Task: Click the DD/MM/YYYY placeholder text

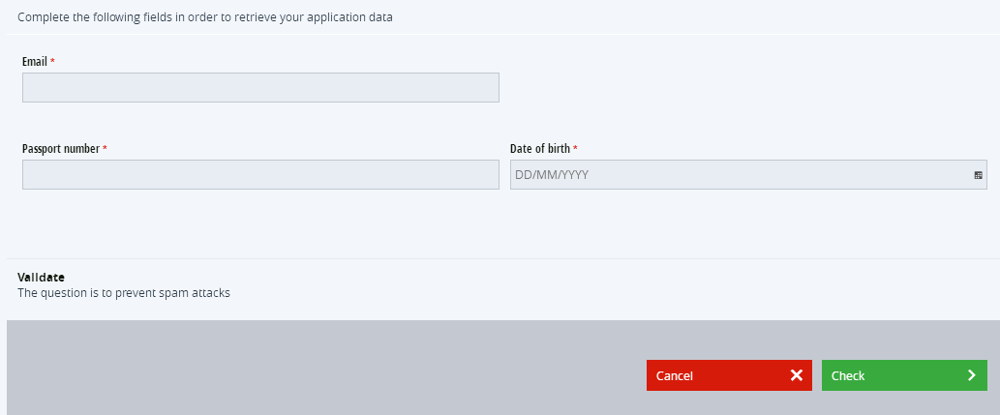Action: coord(552,175)
